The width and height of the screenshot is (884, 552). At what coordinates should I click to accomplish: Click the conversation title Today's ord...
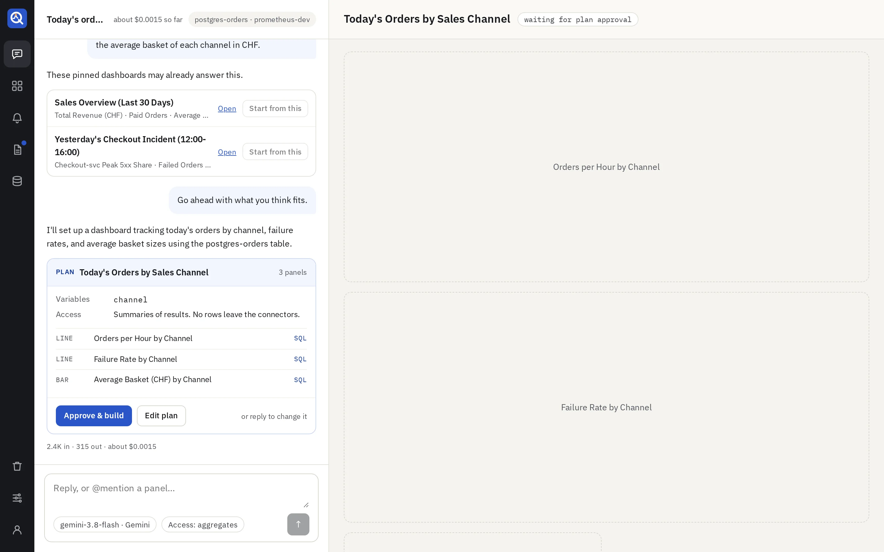coord(75,19)
